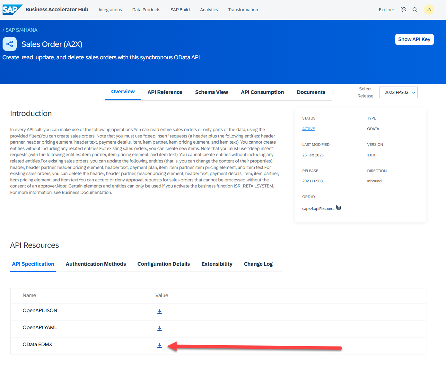This screenshot has height=366, width=446.
Task: Open the Integrations menu
Action: click(110, 10)
